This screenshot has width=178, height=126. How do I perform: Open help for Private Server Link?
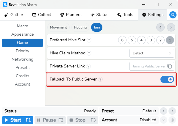pyautogui.click(x=88, y=66)
